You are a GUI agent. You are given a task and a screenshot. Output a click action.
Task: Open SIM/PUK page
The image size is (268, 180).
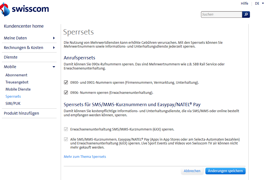tap(13, 103)
